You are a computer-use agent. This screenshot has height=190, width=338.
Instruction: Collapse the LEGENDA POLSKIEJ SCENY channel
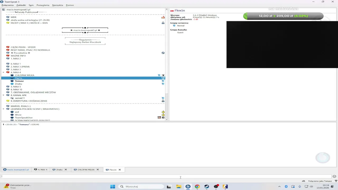(3, 109)
